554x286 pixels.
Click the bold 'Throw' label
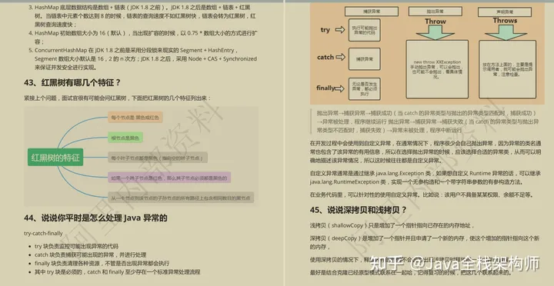click(x=436, y=22)
